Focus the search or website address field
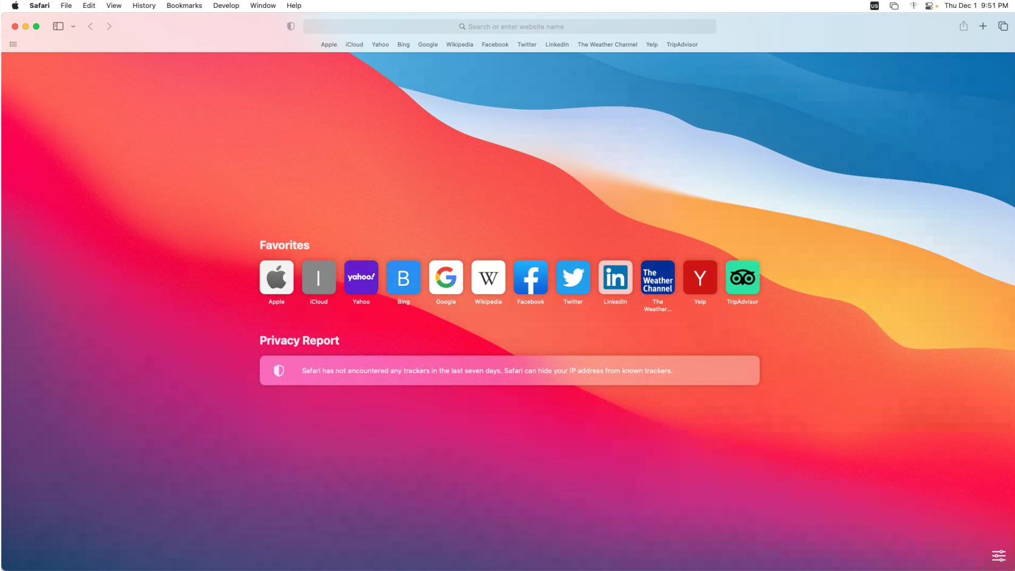Viewport: 1015px width, 571px height. pos(510,27)
